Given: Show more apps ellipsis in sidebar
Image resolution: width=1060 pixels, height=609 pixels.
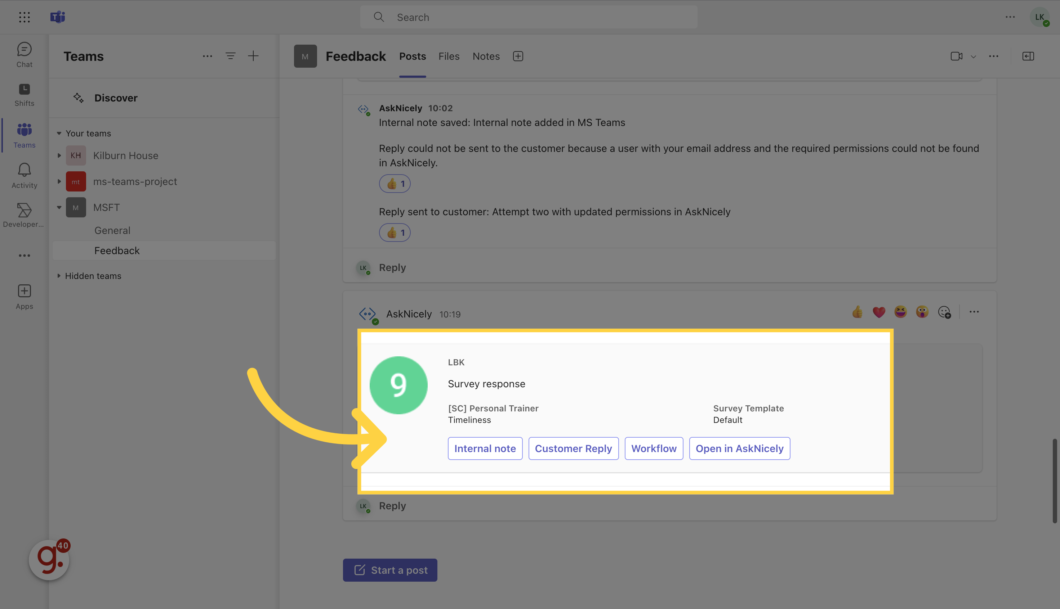Looking at the screenshot, I should (24, 256).
